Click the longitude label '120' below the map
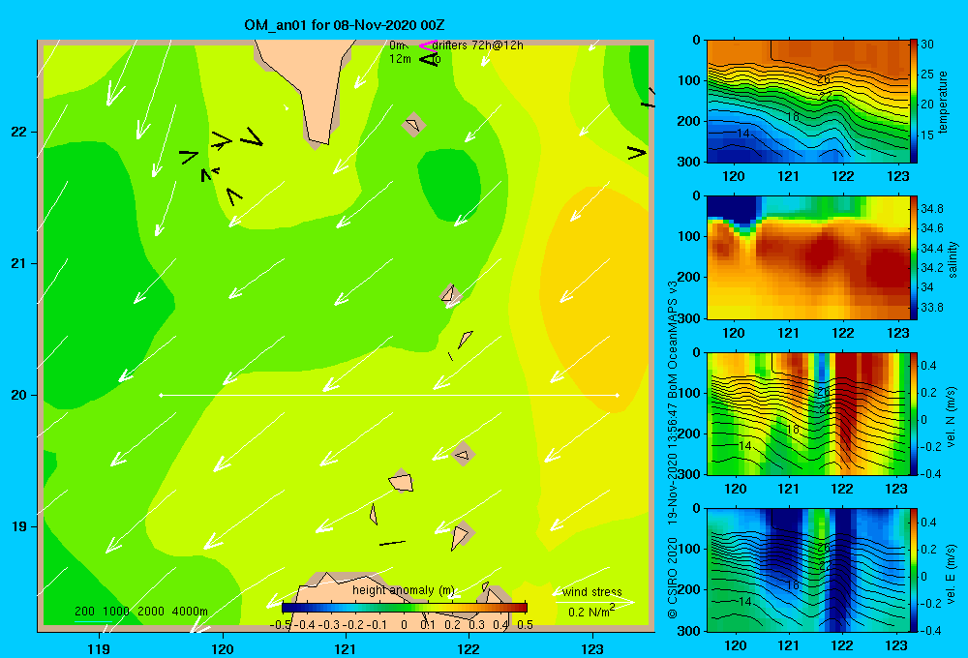This screenshot has width=968, height=658. [x=223, y=648]
